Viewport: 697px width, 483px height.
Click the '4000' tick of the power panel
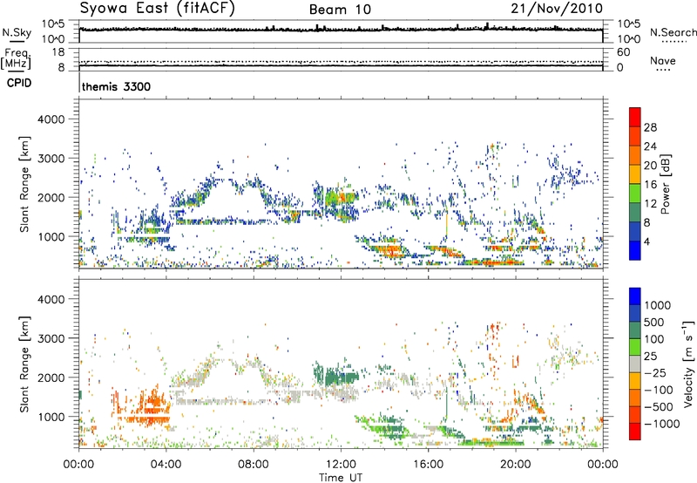click(x=51, y=119)
